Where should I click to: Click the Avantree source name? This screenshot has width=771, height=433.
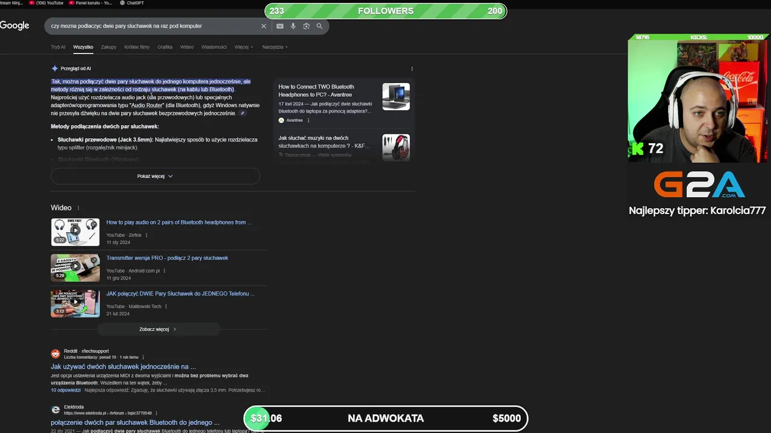coord(295,120)
